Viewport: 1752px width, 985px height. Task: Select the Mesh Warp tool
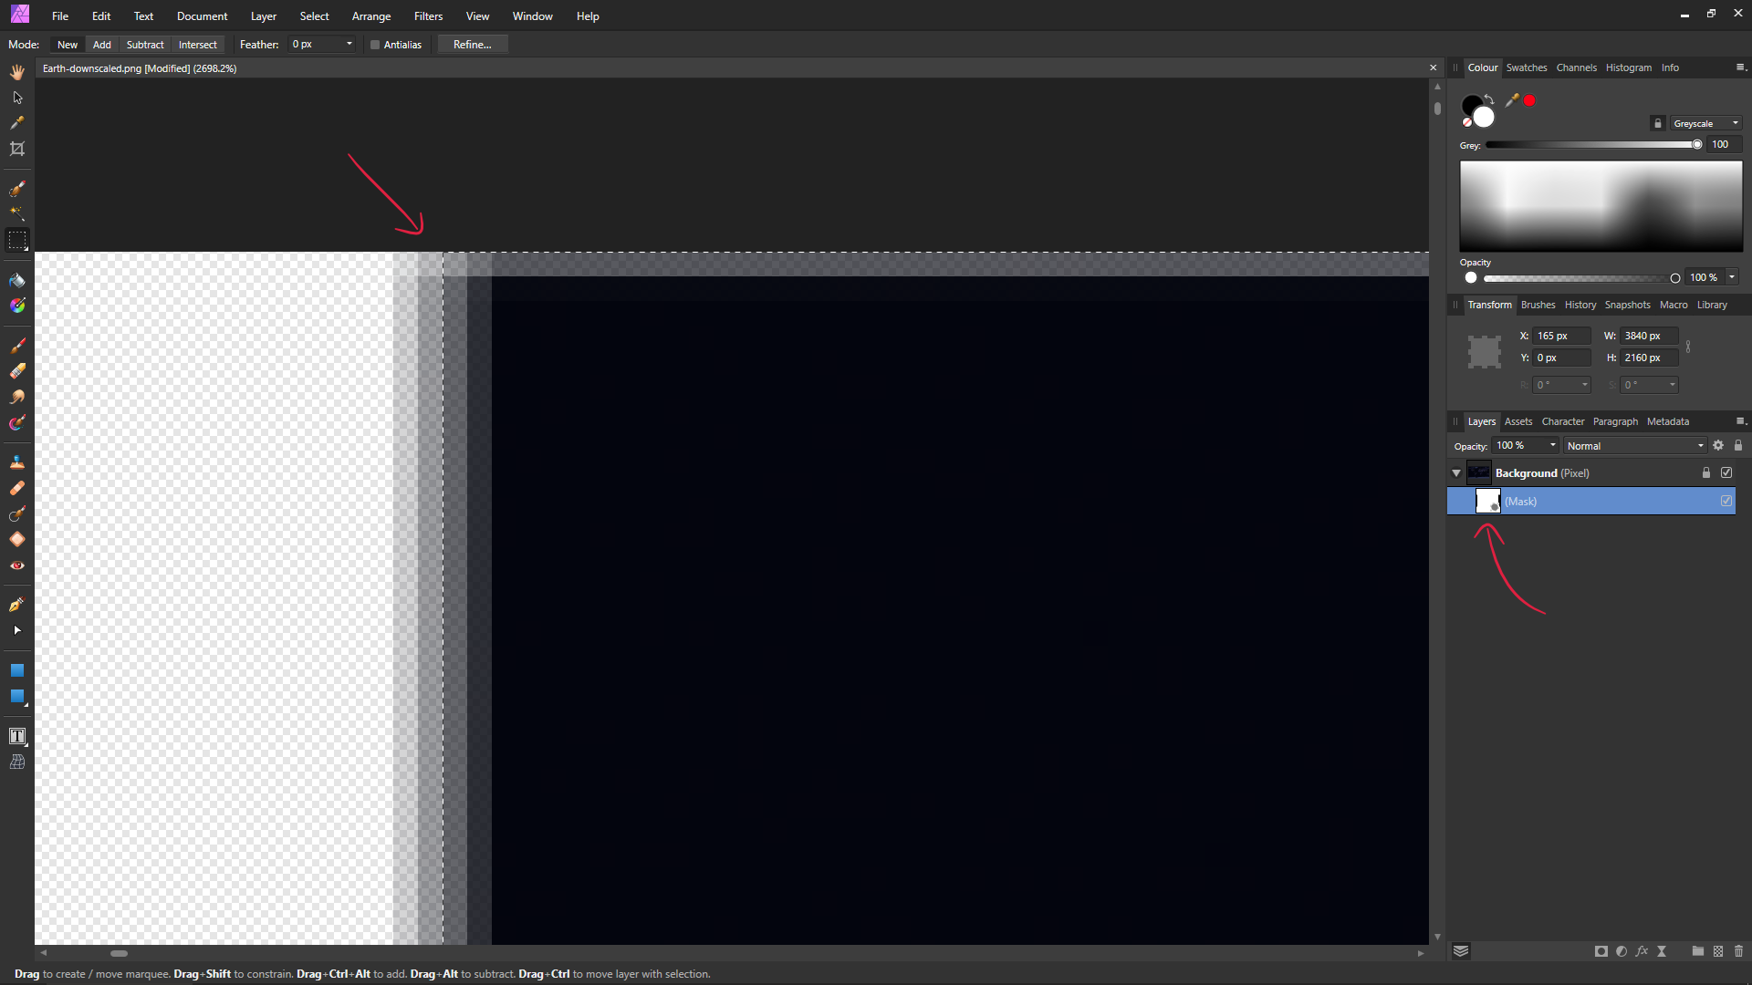pyautogui.click(x=17, y=762)
